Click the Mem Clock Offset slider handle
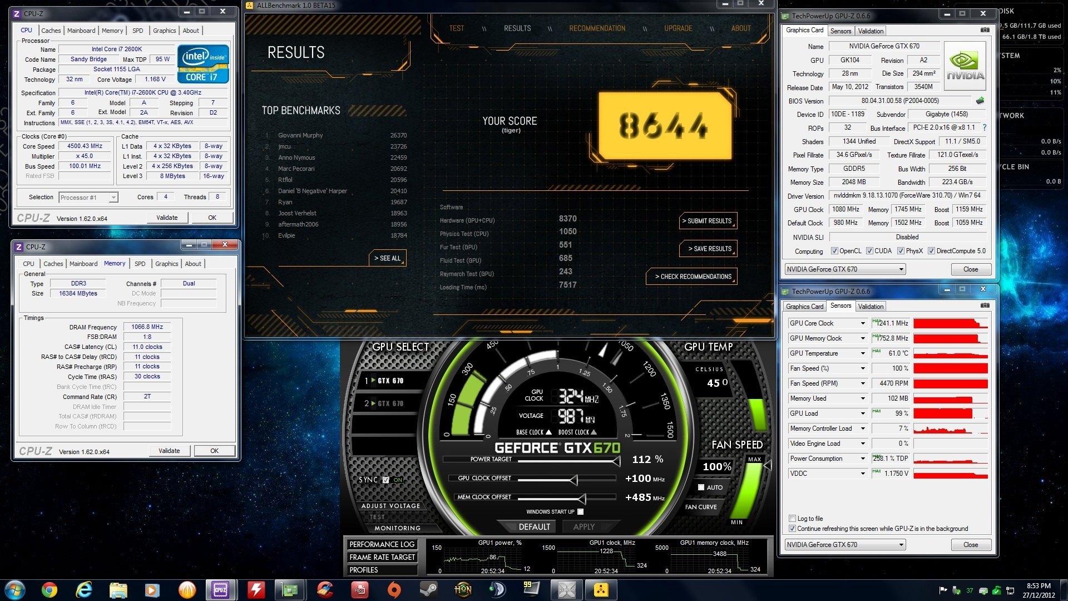The image size is (1068, 601). (x=582, y=498)
